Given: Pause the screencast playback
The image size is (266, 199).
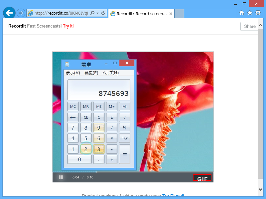Looking at the screenshot, I should coord(61,177).
